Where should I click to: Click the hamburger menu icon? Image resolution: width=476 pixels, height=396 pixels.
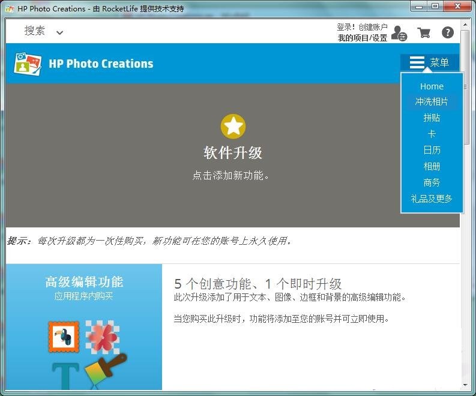(417, 63)
